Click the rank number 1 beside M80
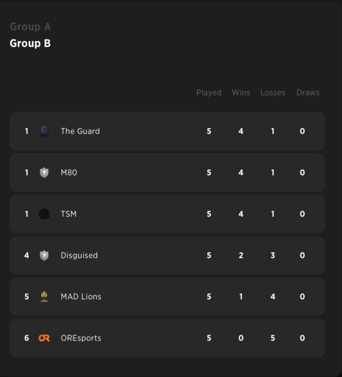342x377 pixels. click(x=26, y=172)
